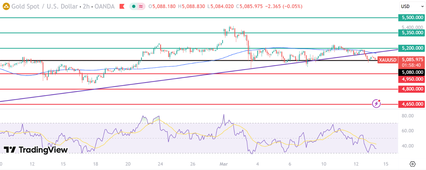Screen dimensions: 426x170
Task: Select the 4,950.000 red support label
Action: pyautogui.click(x=412, y=79)
